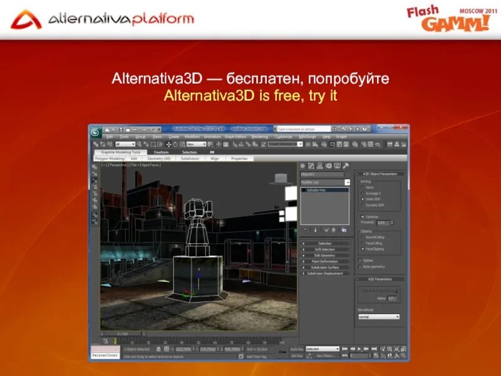501x376 pixels.
Task: Click the Maximize Viewport toggle icon
Action: 404,356
